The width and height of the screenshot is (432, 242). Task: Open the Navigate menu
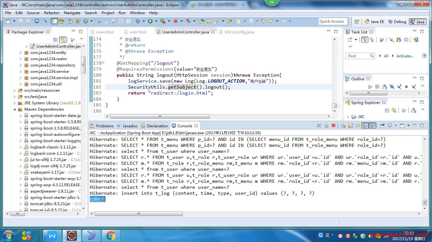[72, 13]
